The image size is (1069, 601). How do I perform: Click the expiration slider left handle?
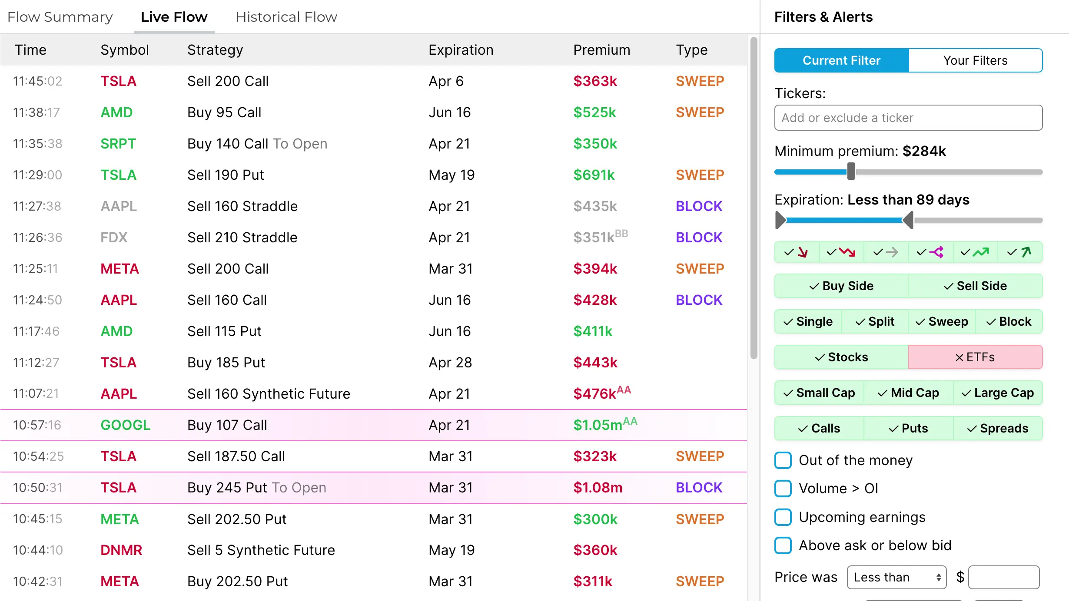click(x=780, y=220)
